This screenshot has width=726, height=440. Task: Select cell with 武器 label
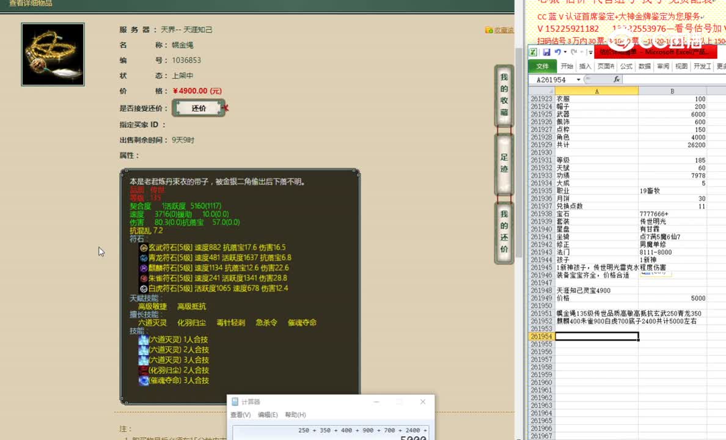tap(596, 114)
